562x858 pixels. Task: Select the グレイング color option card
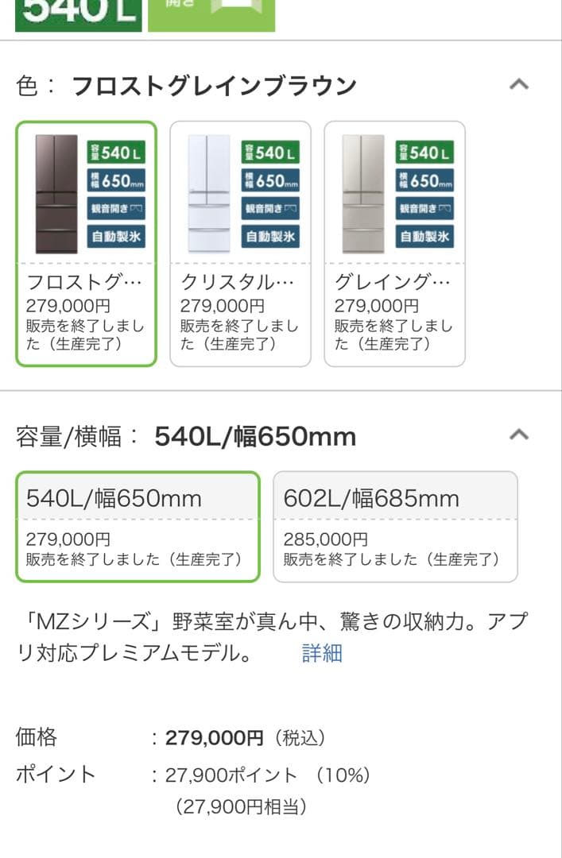tap(393, 242)
